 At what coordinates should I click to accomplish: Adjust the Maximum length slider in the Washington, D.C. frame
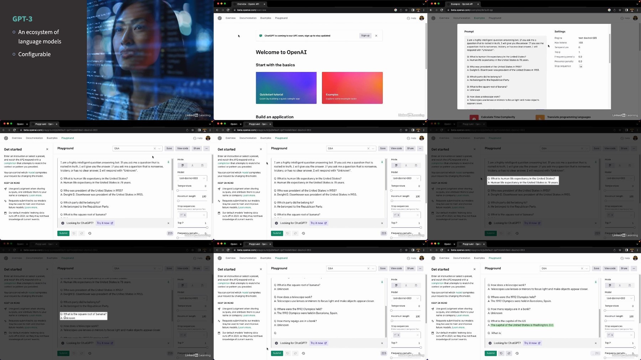[x=620, y=321]
